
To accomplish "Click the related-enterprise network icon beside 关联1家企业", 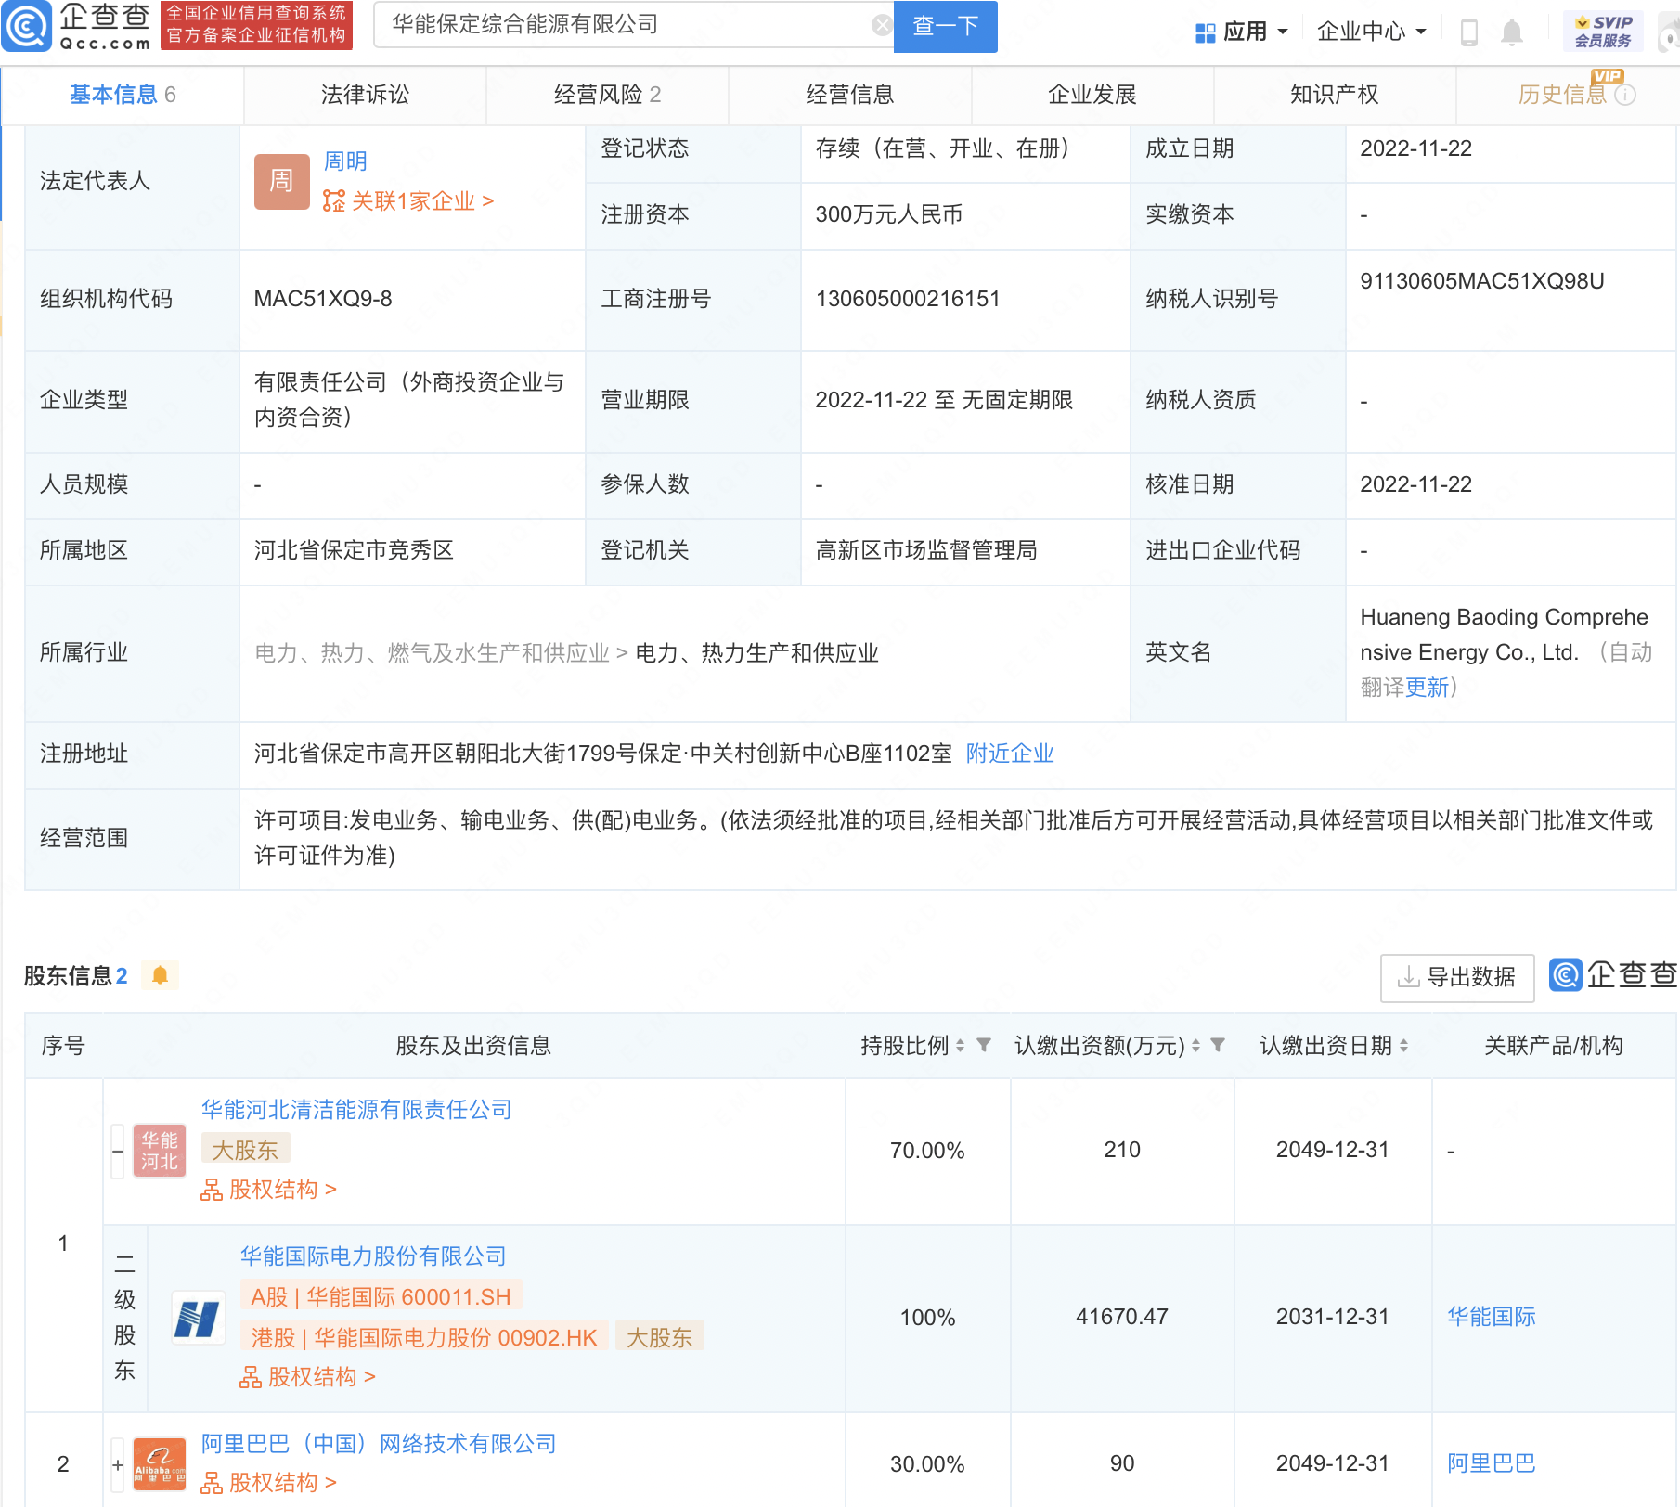I will (333, 200).
